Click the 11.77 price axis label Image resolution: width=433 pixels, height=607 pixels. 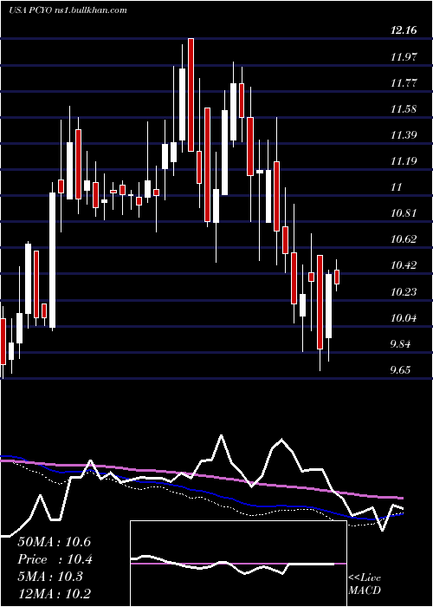(x=404, y=83)
